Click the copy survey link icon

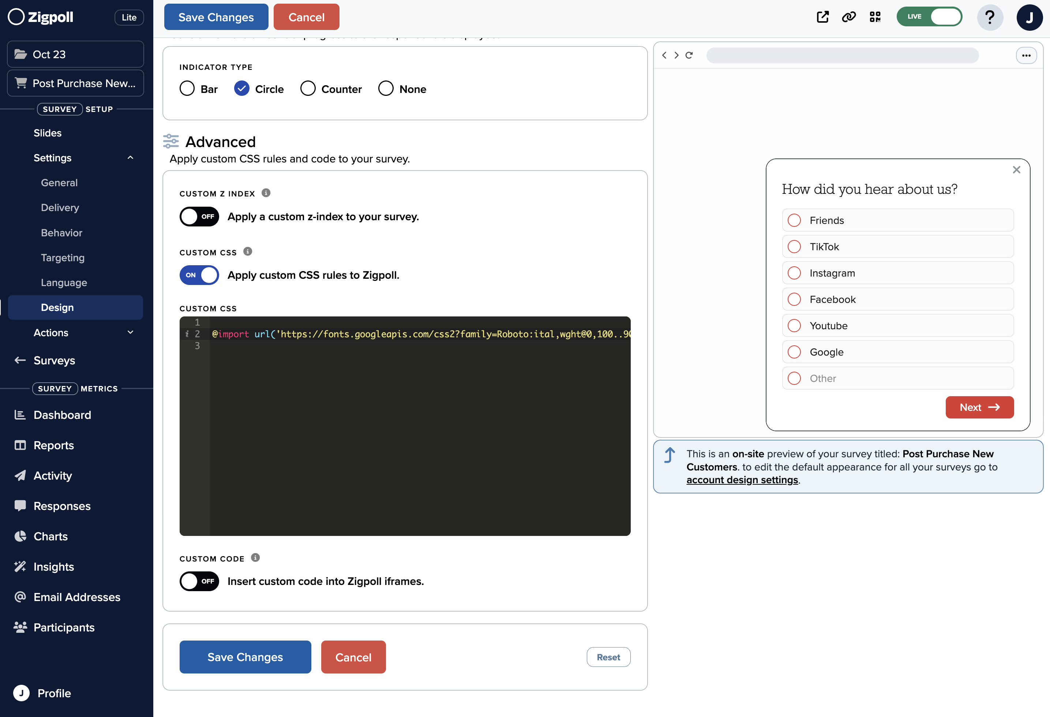click(848, 17)
